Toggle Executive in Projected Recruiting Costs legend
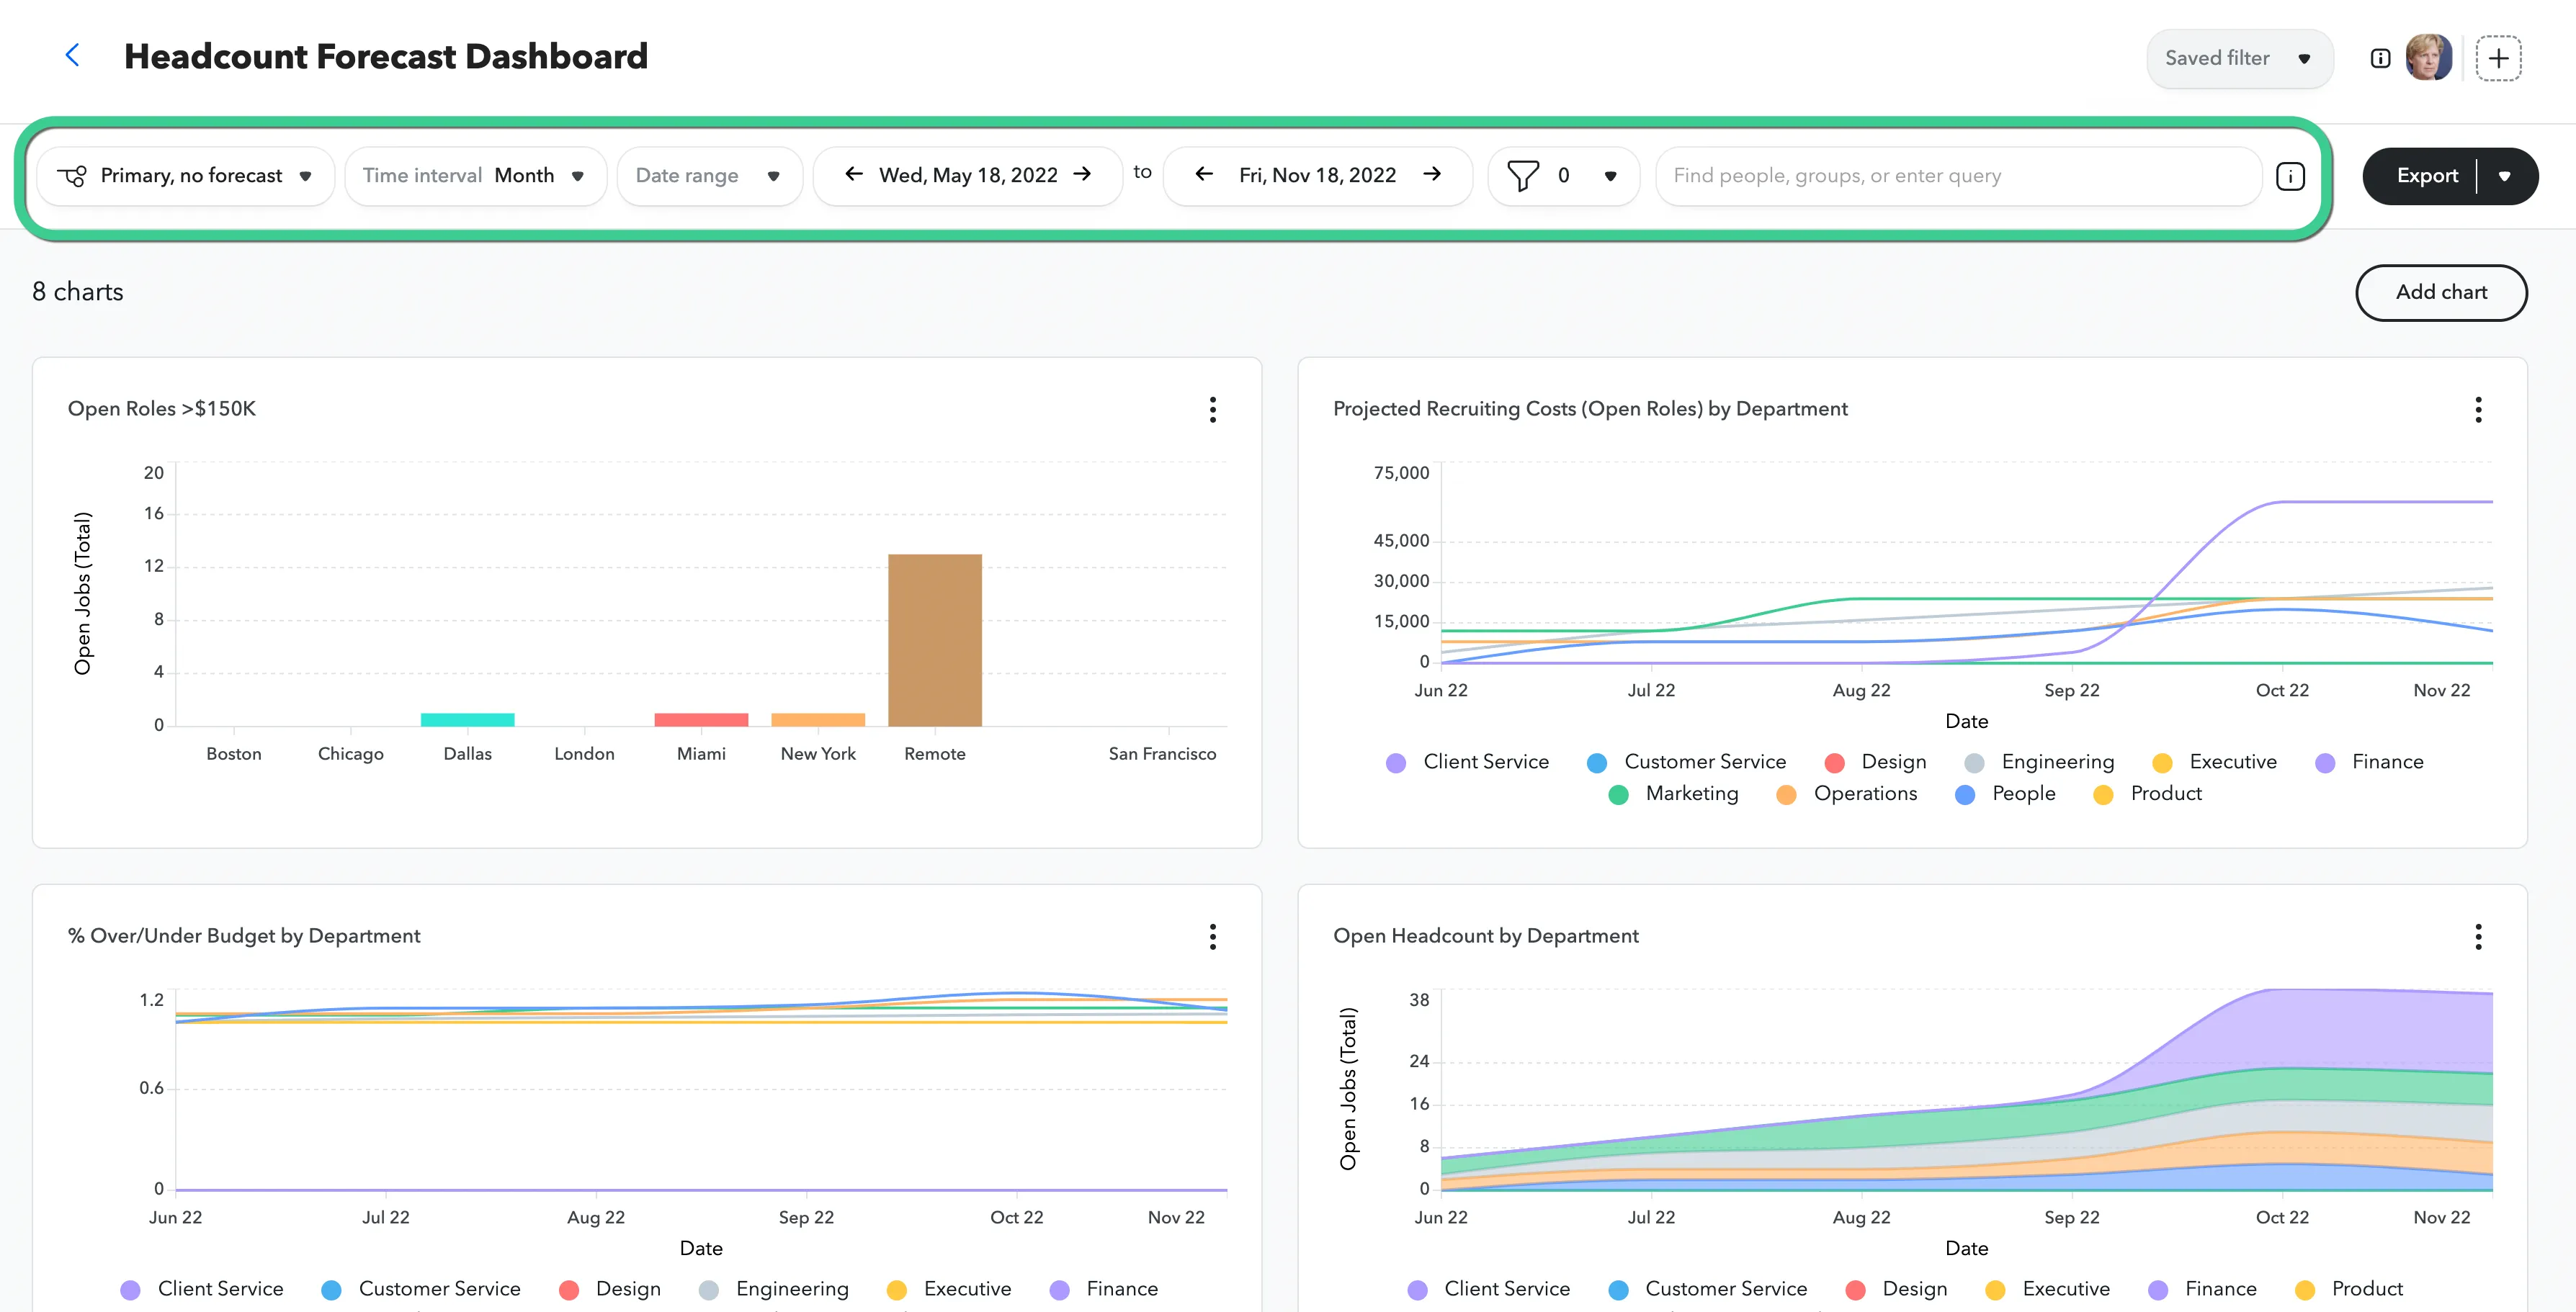2576x1312 pixels. [2214, 762]
